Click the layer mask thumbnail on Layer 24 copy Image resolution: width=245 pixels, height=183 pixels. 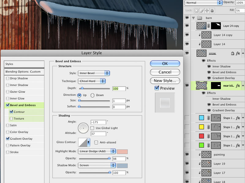216,26
